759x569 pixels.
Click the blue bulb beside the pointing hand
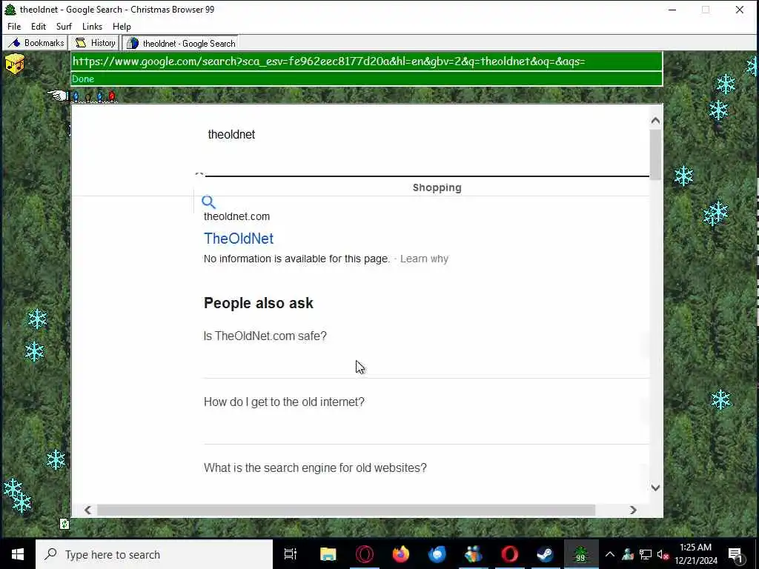coord(76,97)
